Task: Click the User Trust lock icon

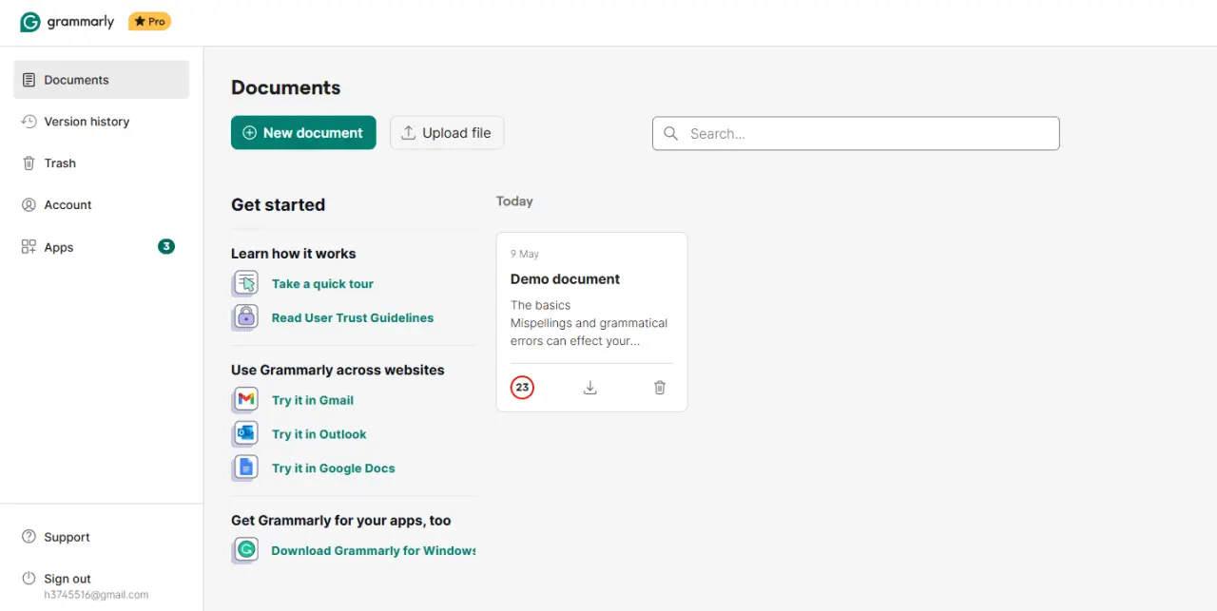Action: [x=246, y=317]
